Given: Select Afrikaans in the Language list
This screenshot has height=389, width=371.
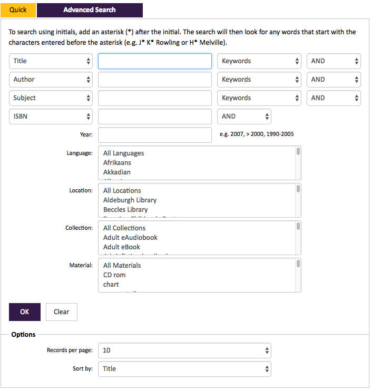Looking at the screenshot, I should click(117, 163).
